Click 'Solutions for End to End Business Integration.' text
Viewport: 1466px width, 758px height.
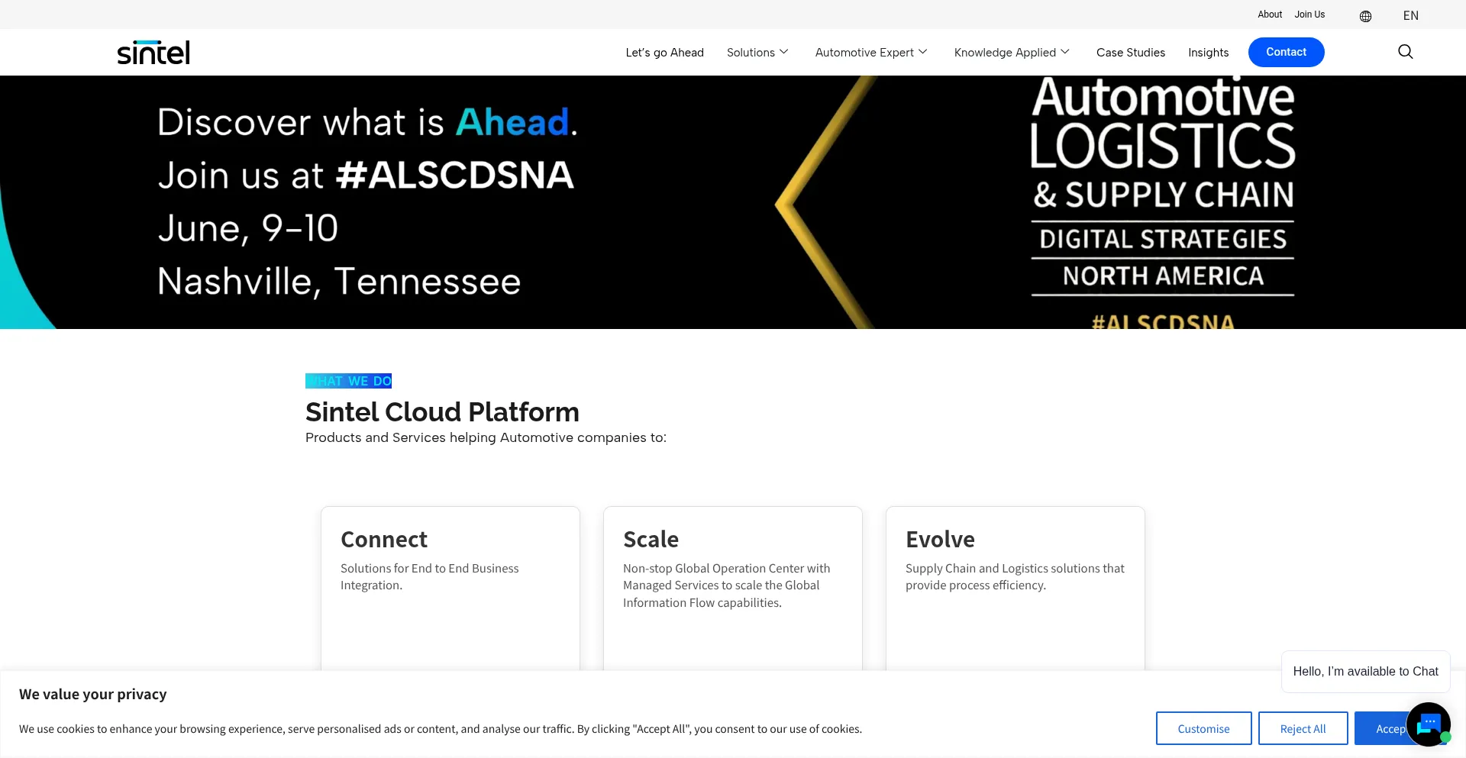click(429, 577)
